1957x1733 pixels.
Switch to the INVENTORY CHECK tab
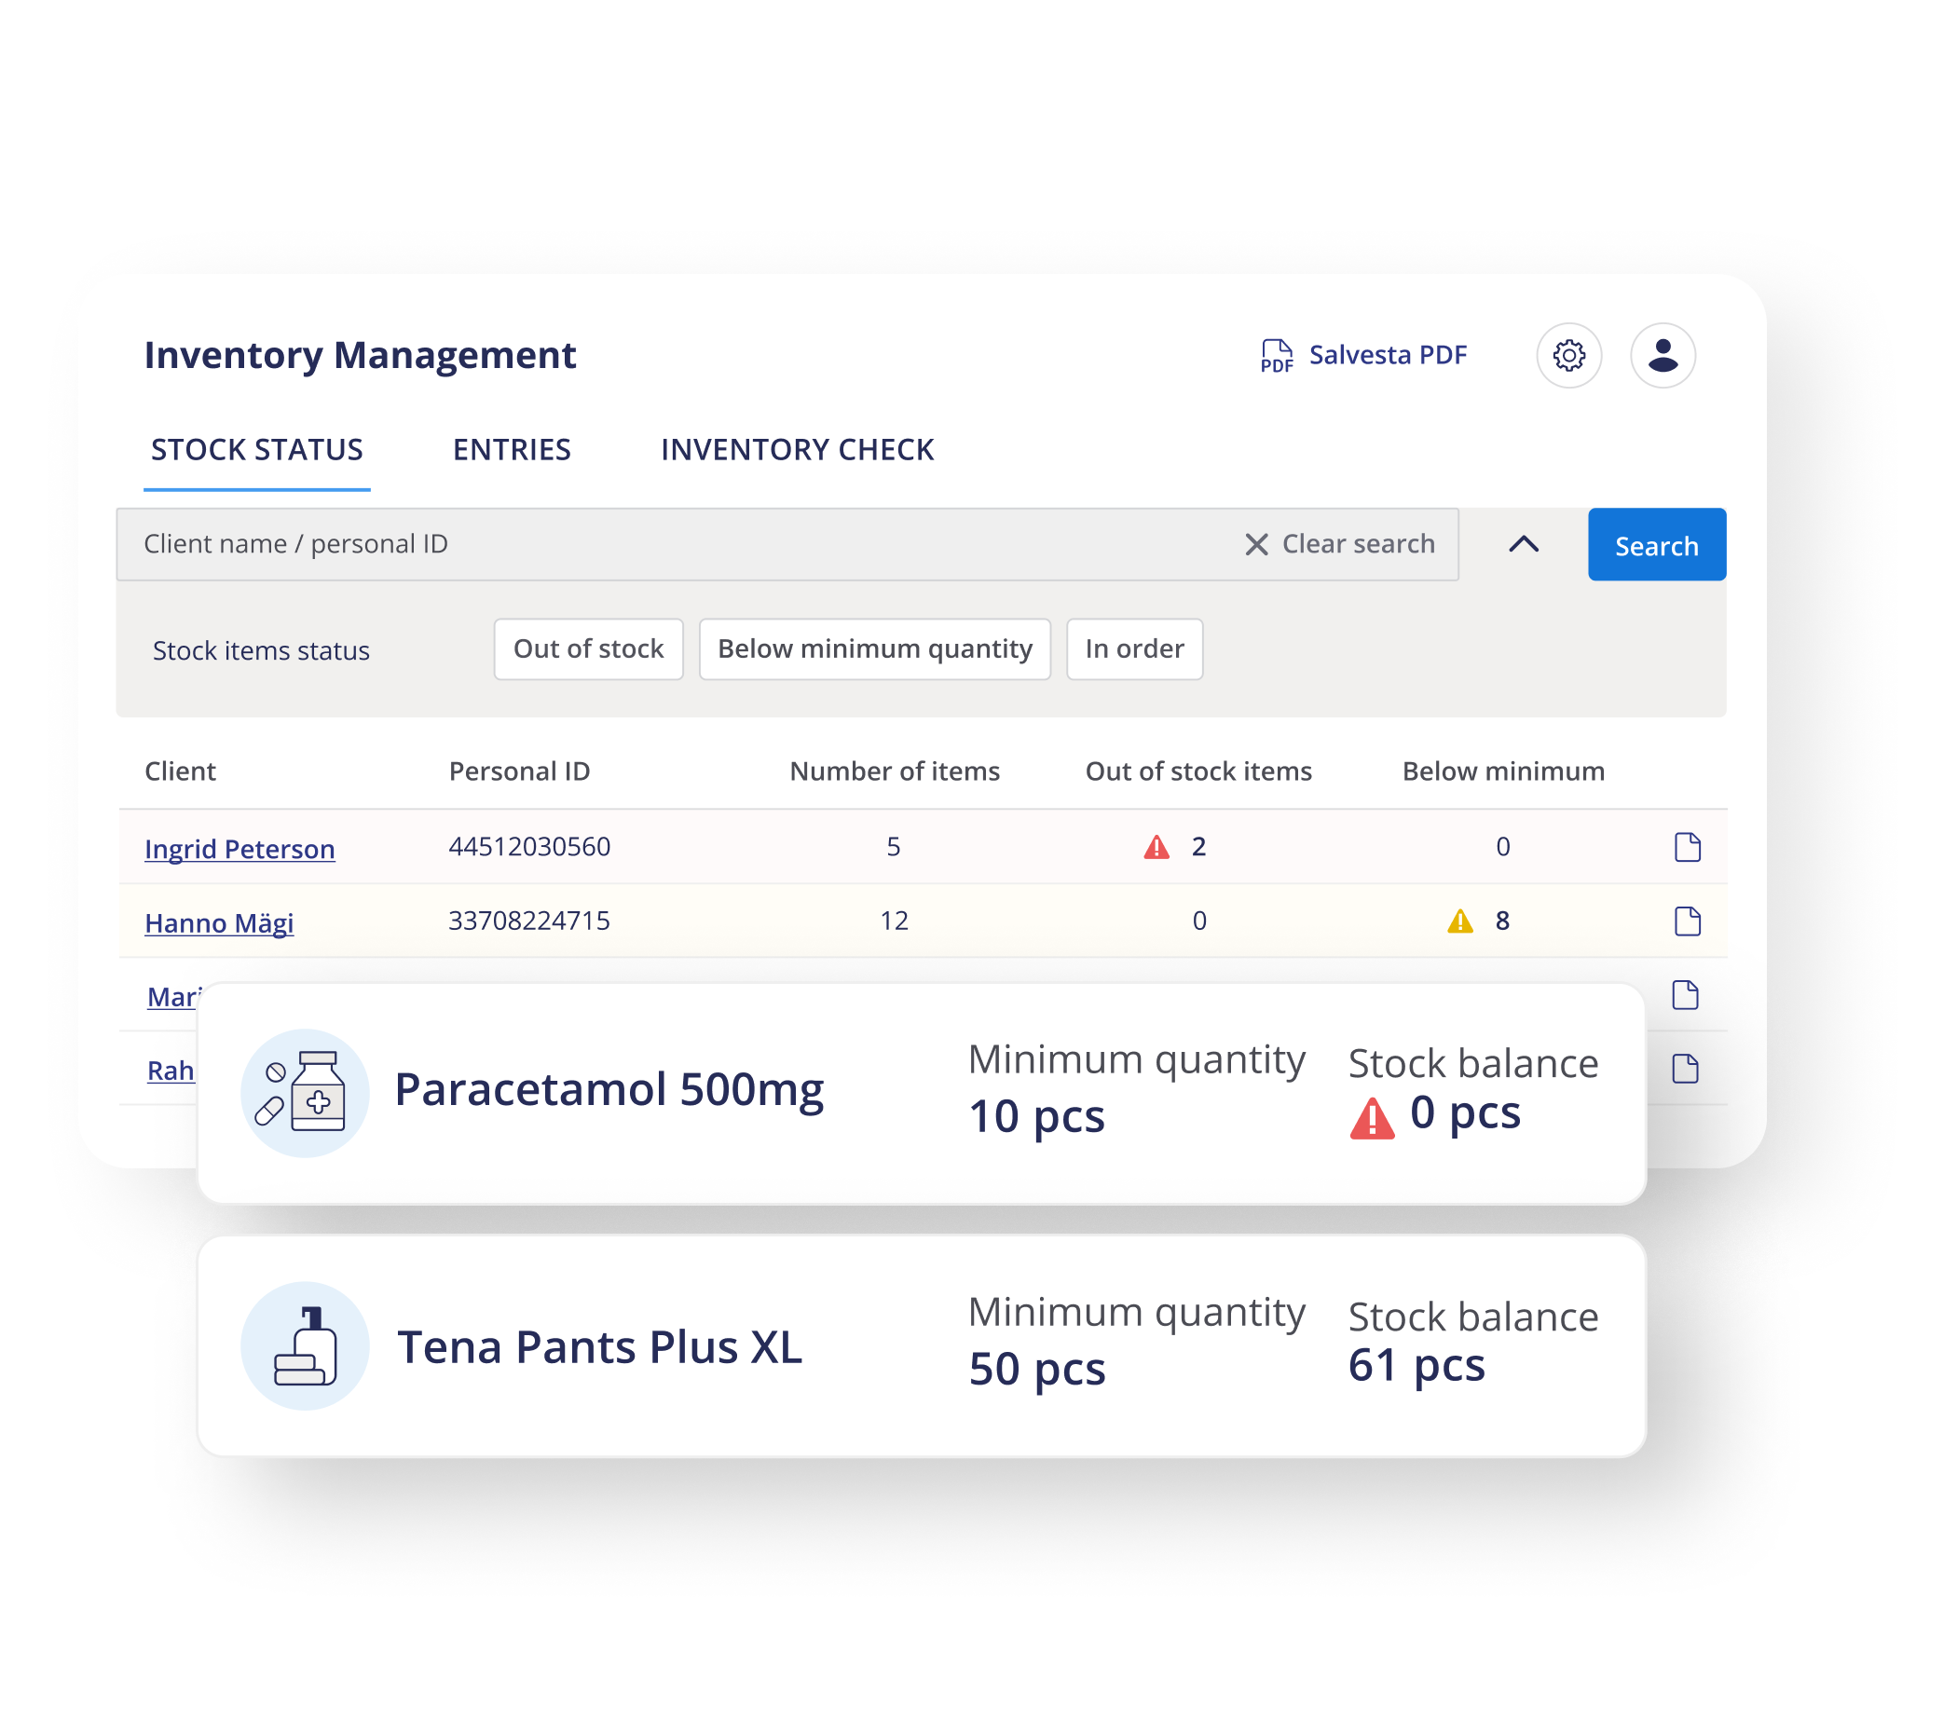tap(797, 450)
